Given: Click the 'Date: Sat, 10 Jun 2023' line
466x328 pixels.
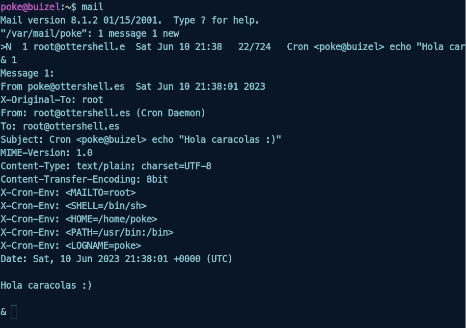Looking at the screenshot, I should pos(116,259).
